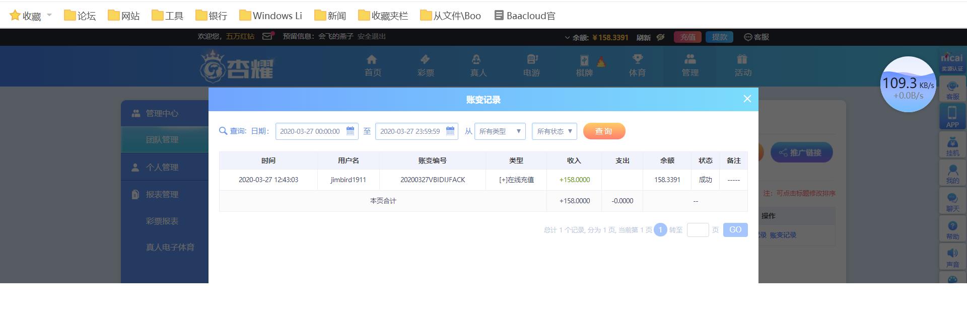Open the Baacloud官 bookmark
The width and height of the screenshot is (967, 326).
524,16
